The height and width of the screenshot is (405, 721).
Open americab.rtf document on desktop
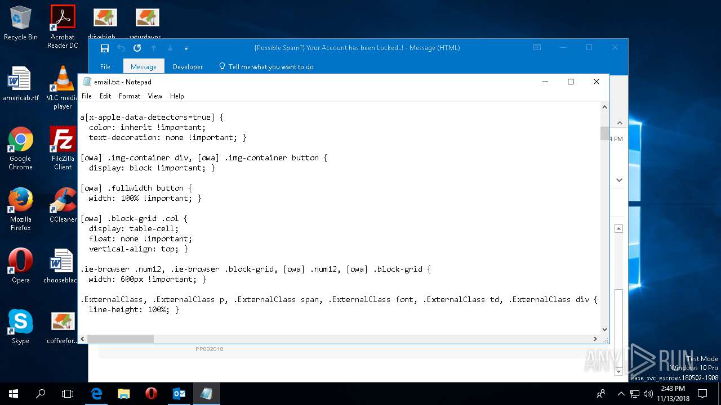[x=20, y=84]
